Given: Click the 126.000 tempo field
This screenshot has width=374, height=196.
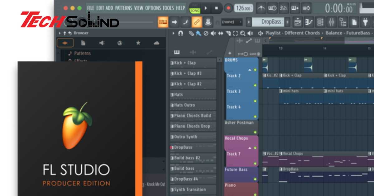Looking at the screenshot, I should (243, 8).
